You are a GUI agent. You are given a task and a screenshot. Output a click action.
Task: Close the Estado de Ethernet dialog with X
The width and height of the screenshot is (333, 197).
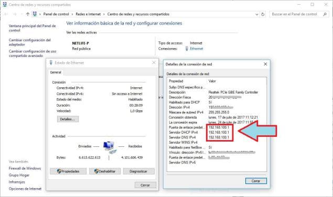point(154,63)
